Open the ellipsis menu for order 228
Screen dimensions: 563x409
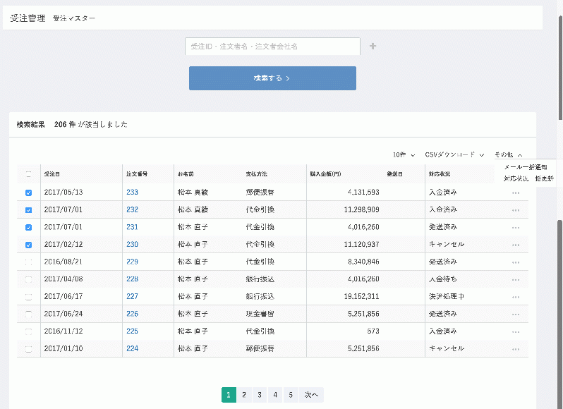[516, 280]
